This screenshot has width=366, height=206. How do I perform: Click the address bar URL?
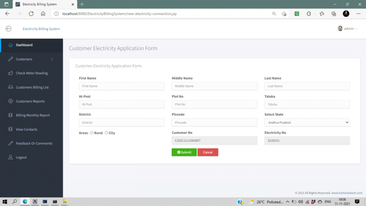[119, 14]
